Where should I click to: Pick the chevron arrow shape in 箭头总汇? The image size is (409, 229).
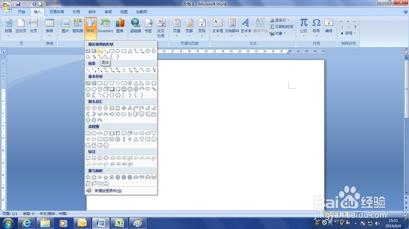[130, 114]
